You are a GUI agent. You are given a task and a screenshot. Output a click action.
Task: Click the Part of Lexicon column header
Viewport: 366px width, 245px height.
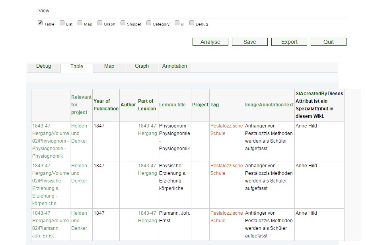pyautogui.click(x=147, y=105)
